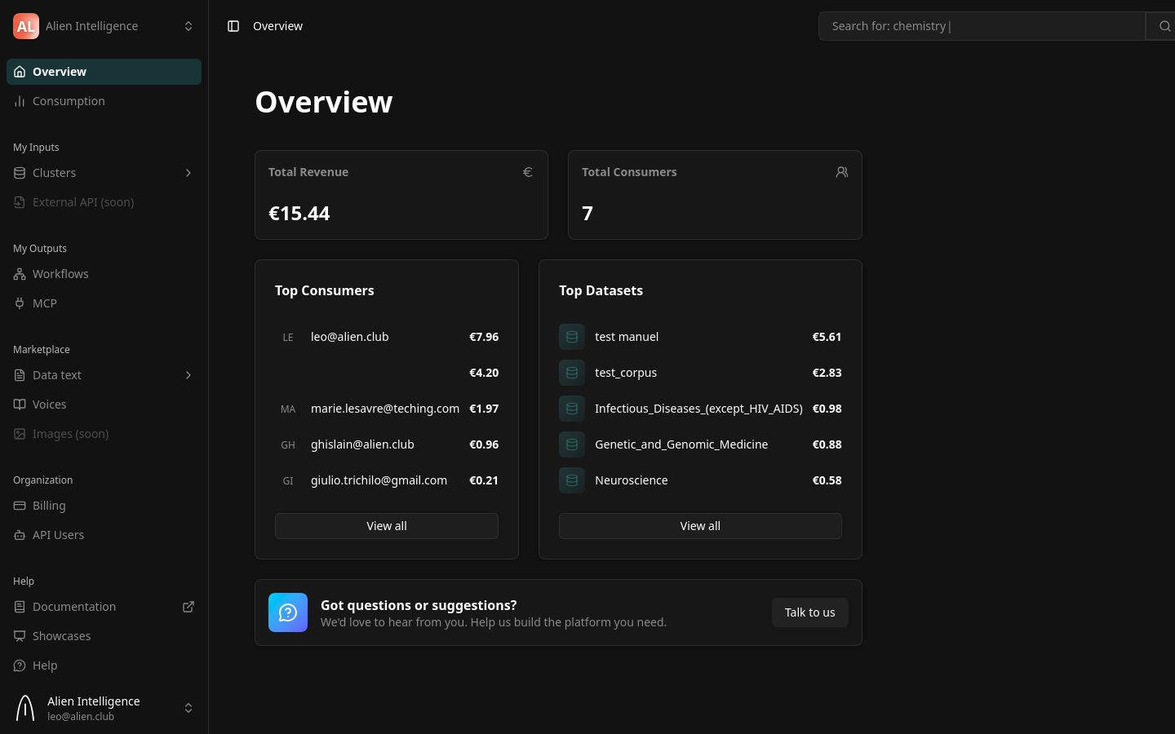Screen dimensions: 1175x734
Task: Click the test manuel dataset icon
Action: coord(572,336)
